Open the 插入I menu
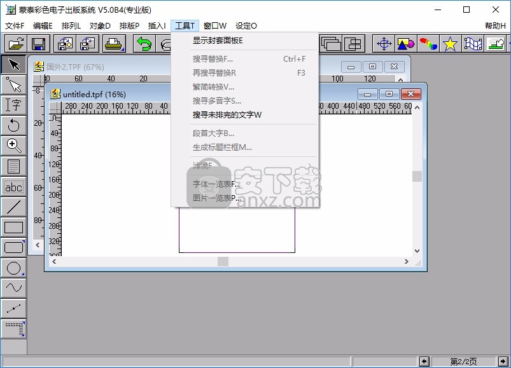Viewport: 511px width, 368px height. tap(157, 25)
